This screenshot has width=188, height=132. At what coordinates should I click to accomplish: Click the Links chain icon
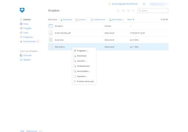click(21, 33)
